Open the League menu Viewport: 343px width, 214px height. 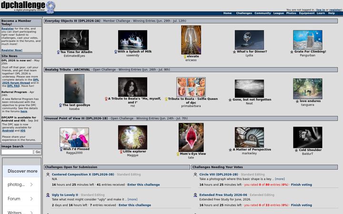point(279,13)
